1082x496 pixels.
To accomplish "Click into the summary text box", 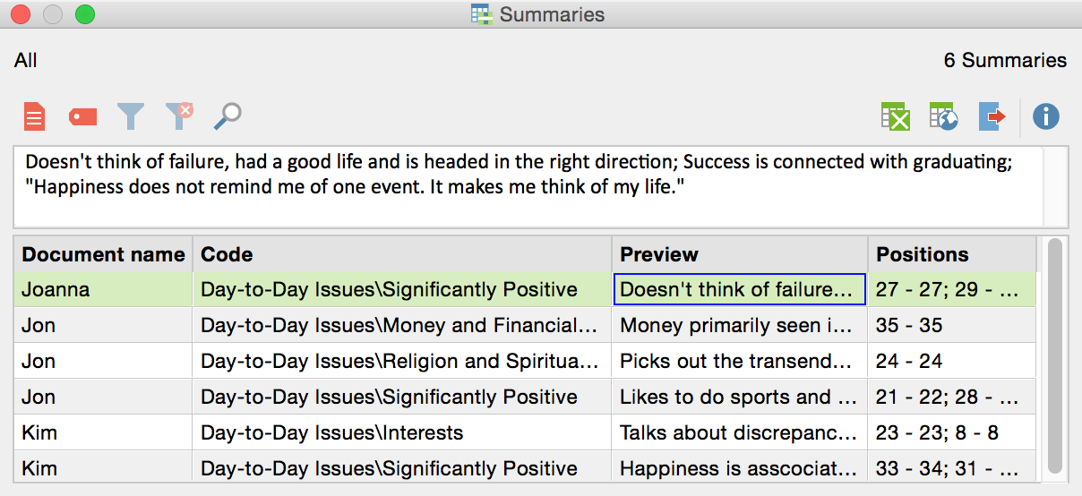I will 528,186.
